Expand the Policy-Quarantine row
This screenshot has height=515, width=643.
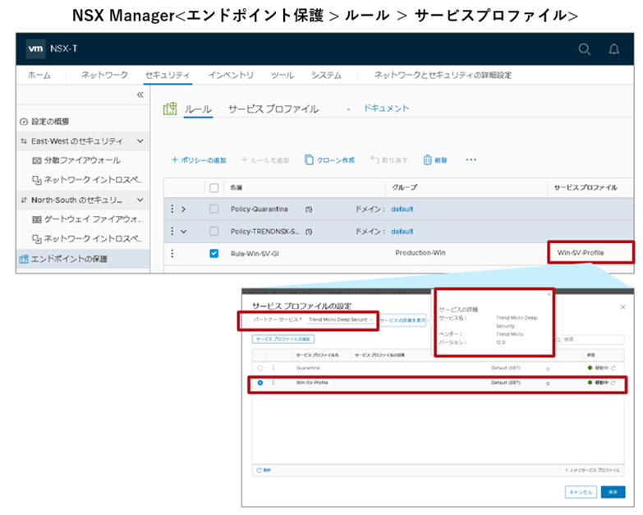183,209
